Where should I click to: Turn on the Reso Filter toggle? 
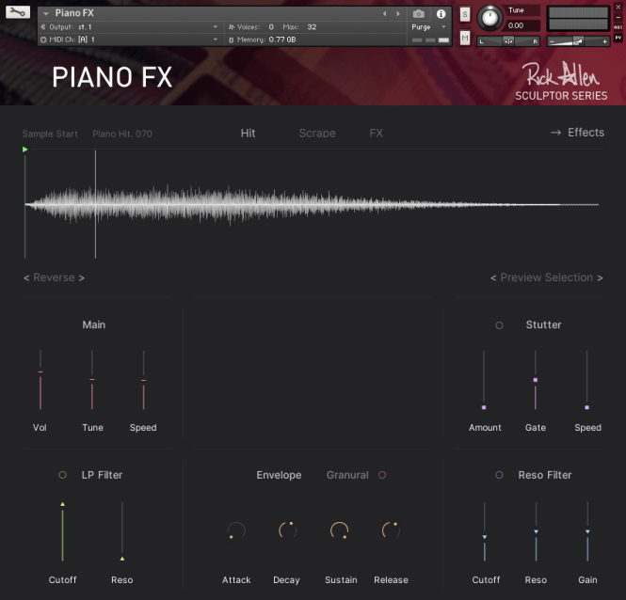coord(499,475)
